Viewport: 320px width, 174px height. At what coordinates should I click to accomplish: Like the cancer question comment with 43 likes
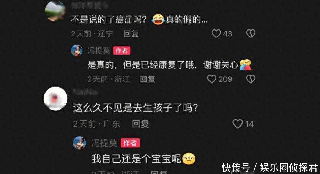[x=216, y=34]
